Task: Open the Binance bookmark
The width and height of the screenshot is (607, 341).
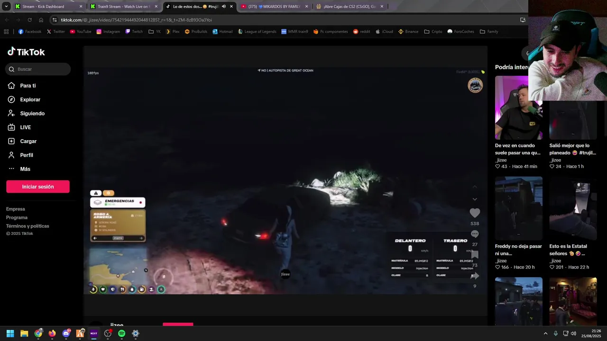Action: point(408,32)
